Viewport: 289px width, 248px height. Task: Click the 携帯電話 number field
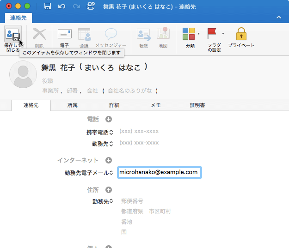pos(139,132)
